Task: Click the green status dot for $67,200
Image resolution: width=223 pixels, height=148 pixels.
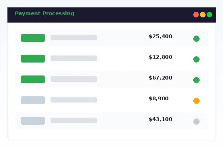Action: (x=196, y=80)
